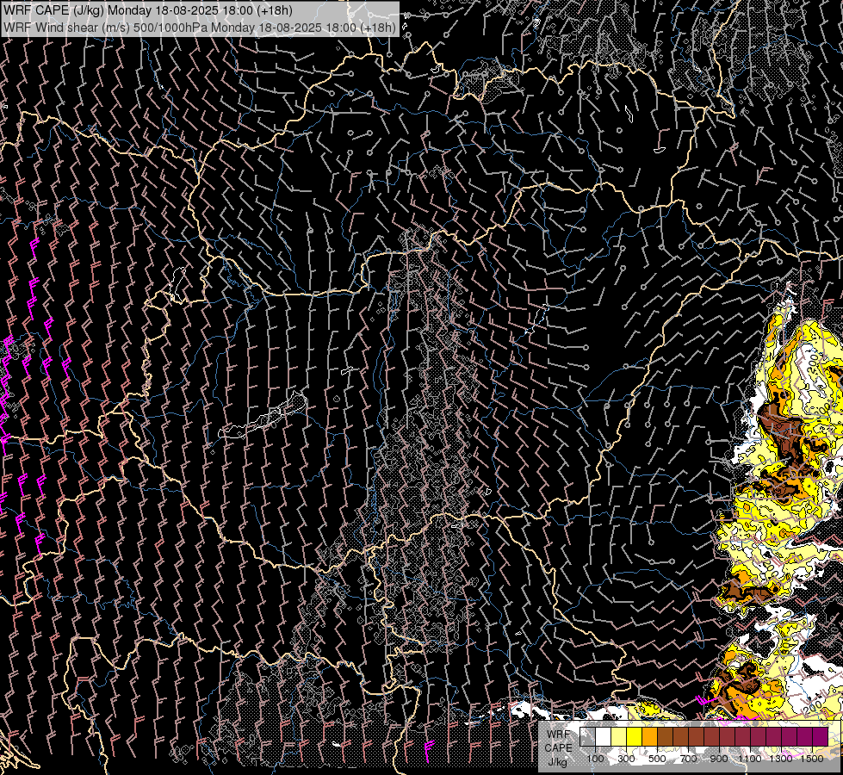Screen dimensions: 843x775
Task: Select the pale yellow CAPE legend swatch
Action: tap(619, 736)
